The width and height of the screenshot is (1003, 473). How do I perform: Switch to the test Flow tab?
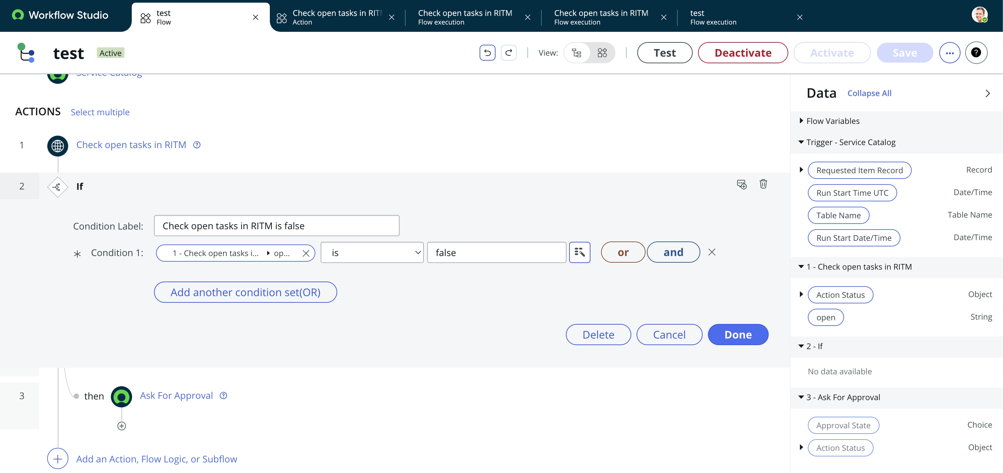click(x=200, y=17)
